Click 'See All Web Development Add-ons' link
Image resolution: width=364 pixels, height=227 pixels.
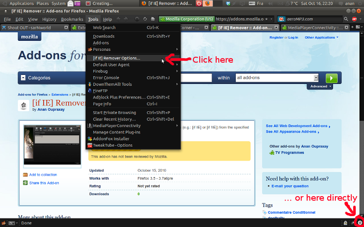[x=297, y=126]
